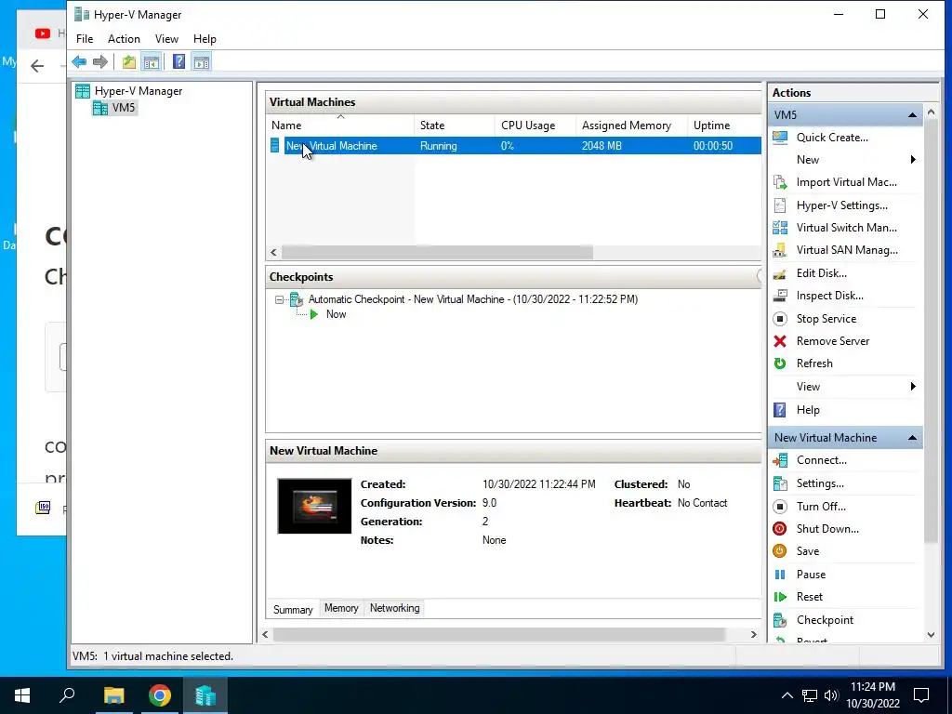The height and width of the screenshot is (714, 952).
Task: Click the Running state cell
Action: coord(439,146)
